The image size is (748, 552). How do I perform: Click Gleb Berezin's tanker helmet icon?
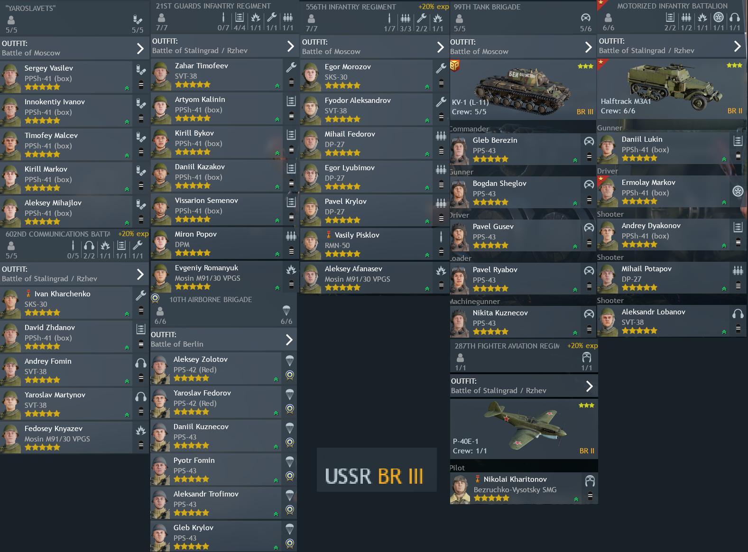pos(589,141)
